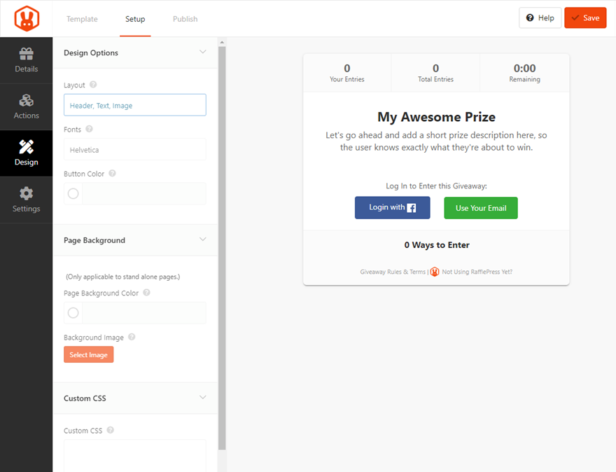Click the Background Image help icon
This screenshot has width=616, height=472.
[x=132, y=337]
